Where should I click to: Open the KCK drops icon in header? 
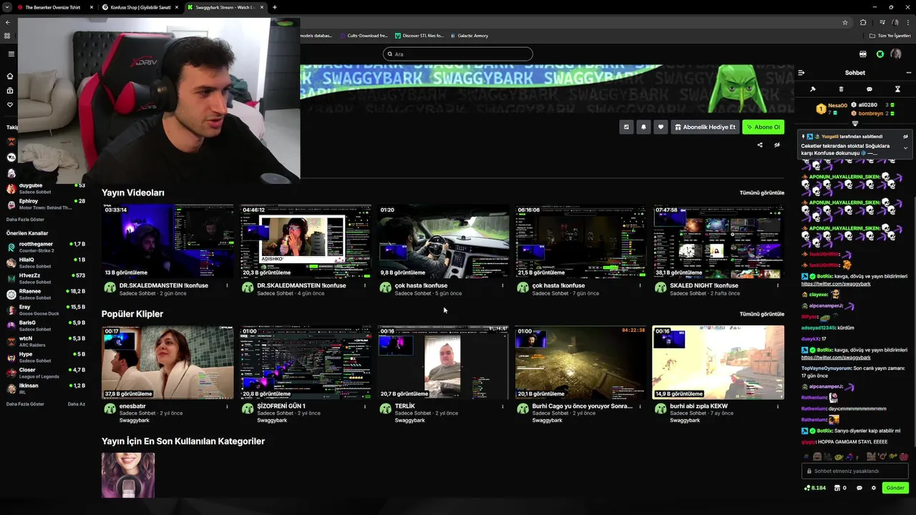coord(863,54)
